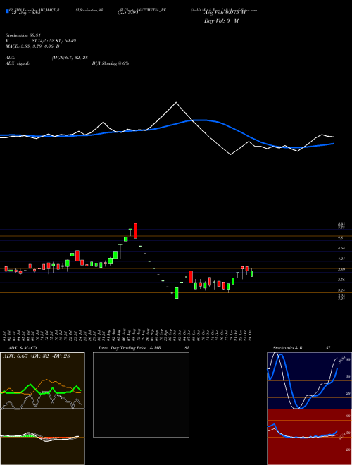This screenshot has height=465, width=352.
Task: Click the 'ADX: 6.67 +DY: 32 -DY: 28' header
Action: click(36, 356)
